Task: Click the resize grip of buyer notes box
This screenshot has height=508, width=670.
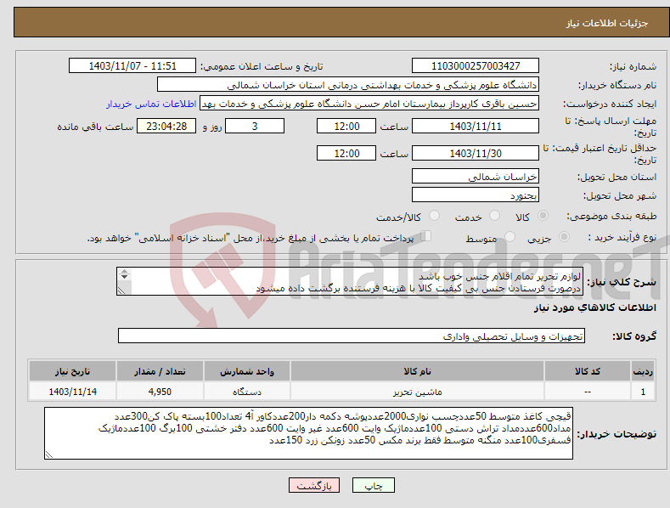Action: [x=49, y=455]
